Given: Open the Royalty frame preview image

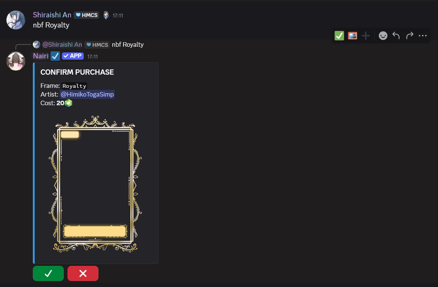Looking at the screenshot, I should pyautogui.click(x=95, y=184).
